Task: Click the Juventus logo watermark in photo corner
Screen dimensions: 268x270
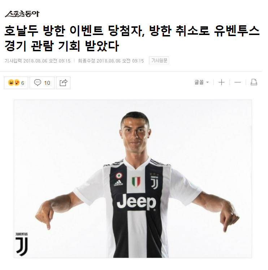Action: (22, 244)
